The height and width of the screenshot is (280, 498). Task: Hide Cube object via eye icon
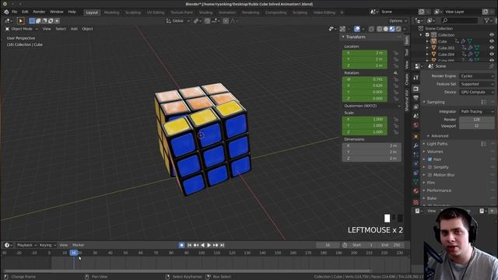click(x=492, y=41)
